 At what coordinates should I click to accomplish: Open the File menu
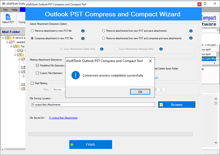click(5, 10)
